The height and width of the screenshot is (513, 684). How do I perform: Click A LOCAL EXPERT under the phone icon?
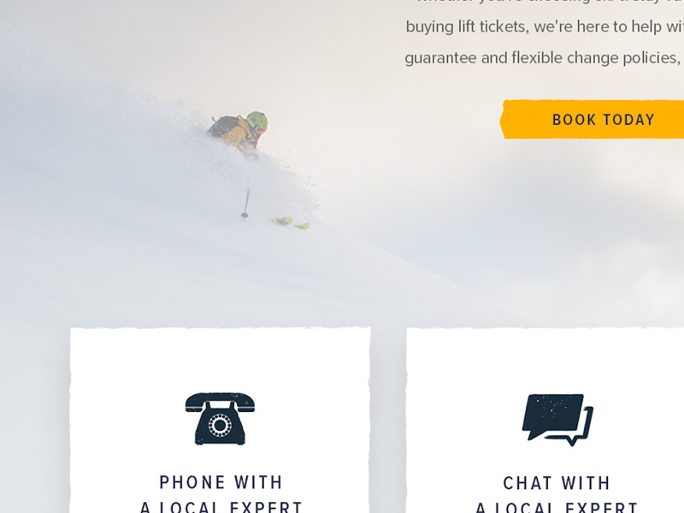pyautogui.click(x=221, y=507)
